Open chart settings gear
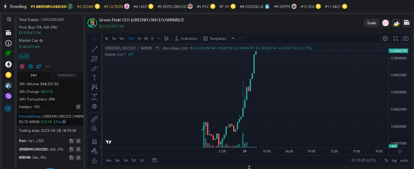This screenshot has width=414, height=169. point(385,39)
